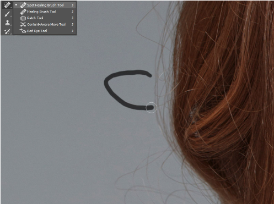Switch to the Content-Aware Move Tool

point(45,24)
